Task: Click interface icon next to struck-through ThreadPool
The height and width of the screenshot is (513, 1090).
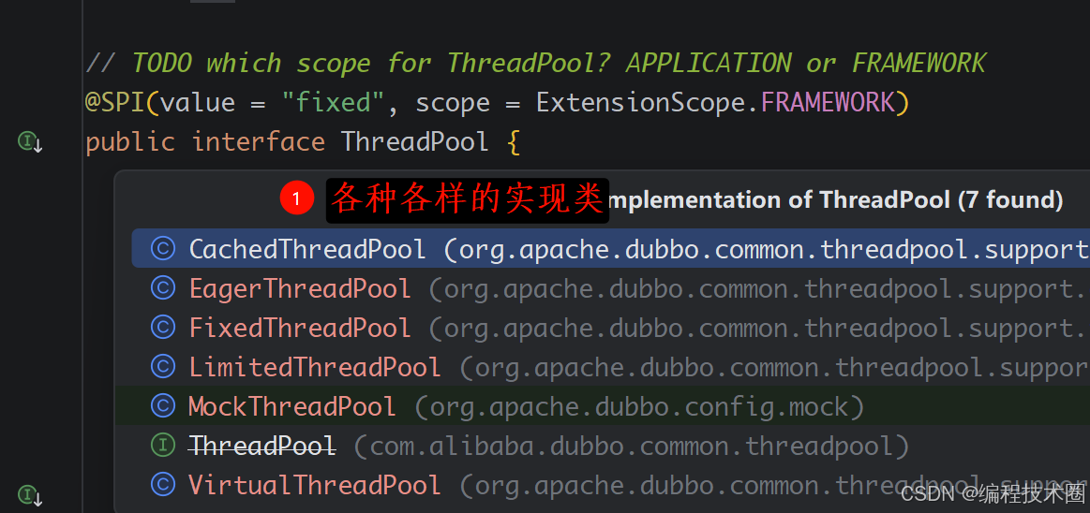Action: 163,446
